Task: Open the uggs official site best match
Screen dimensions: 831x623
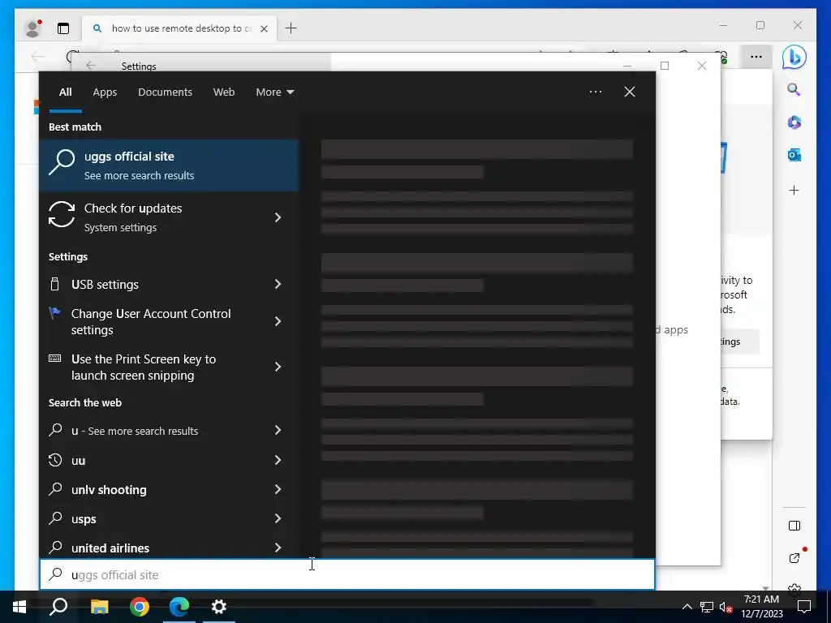Action: (x=169, y=165)
